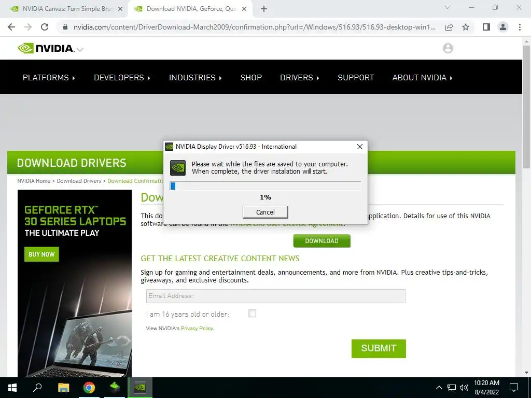The image size is (531, 398).
Task: Open File Explorer from the taskbar
Action: [x=63, y=388]
